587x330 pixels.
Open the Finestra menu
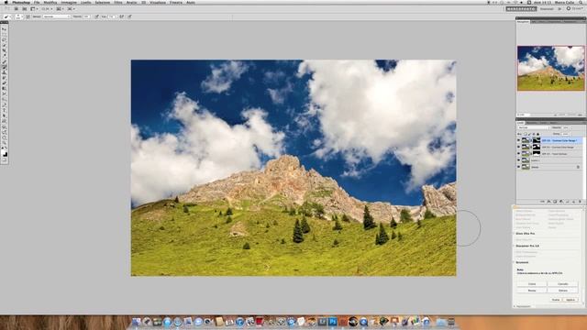[x=176, y=2]
